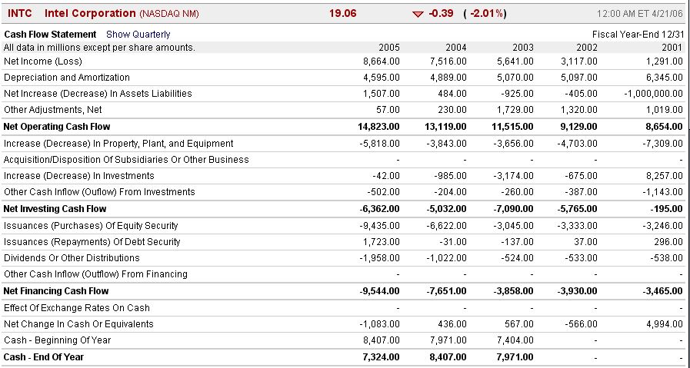The height and width of the screenshot is (368, 690).
Task: Select the 2004 column header
Action: coord(456,48)
